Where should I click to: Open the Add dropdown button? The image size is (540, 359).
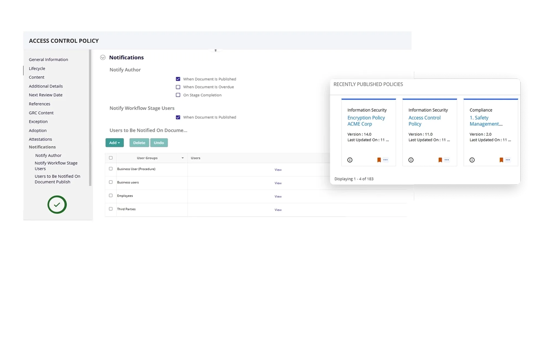tap(115, 143)
